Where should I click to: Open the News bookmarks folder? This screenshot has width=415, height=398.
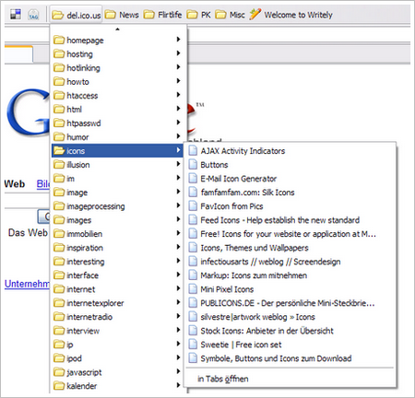[122, 15]
